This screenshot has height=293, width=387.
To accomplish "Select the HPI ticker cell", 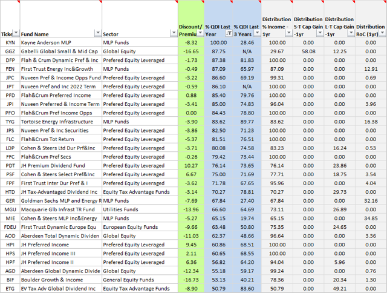I will click(x=10, y=245).
